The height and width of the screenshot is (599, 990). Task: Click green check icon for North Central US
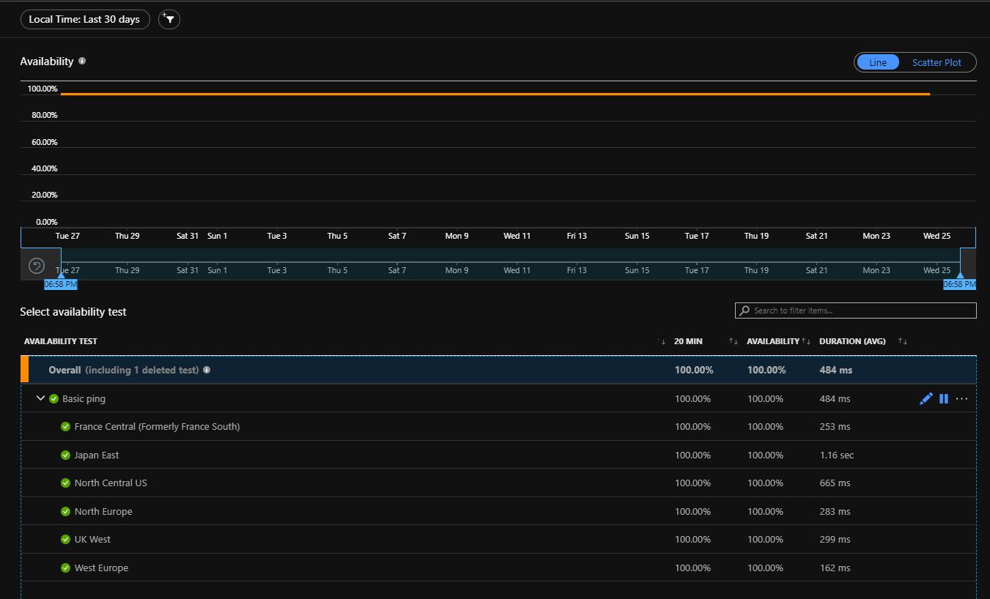[65, 483]
